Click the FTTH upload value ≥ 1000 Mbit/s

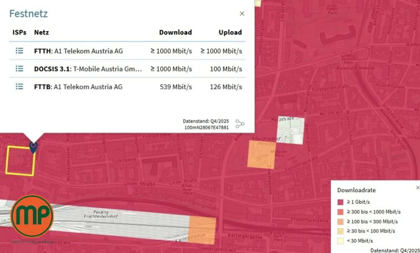coord(221,51)
